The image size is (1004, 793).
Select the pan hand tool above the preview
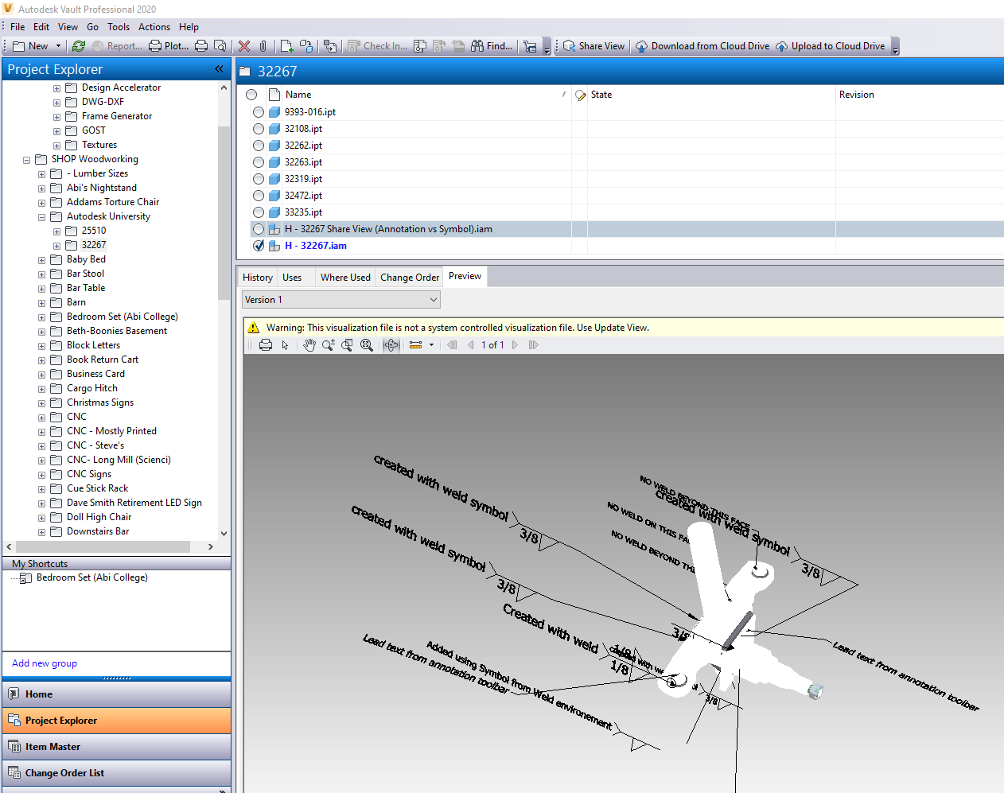coord(309,344)
